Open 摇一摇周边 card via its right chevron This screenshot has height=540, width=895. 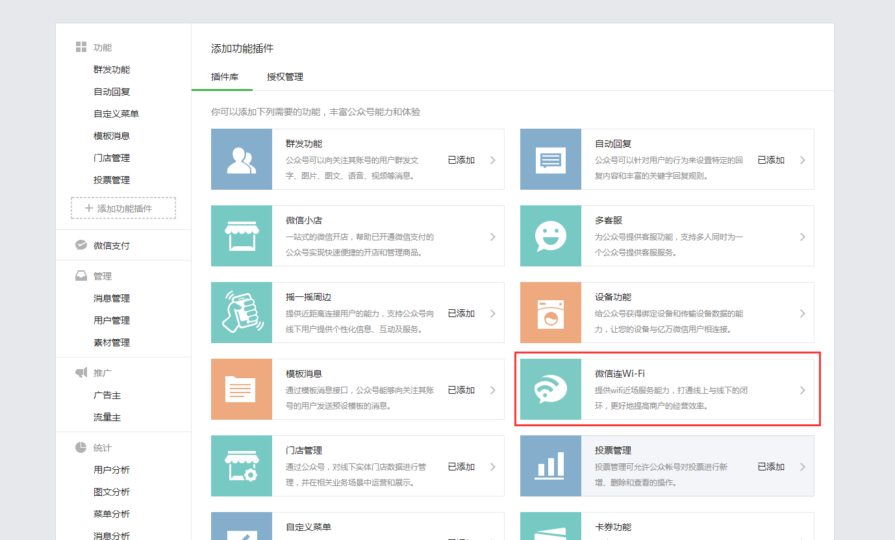pos(493,313)
